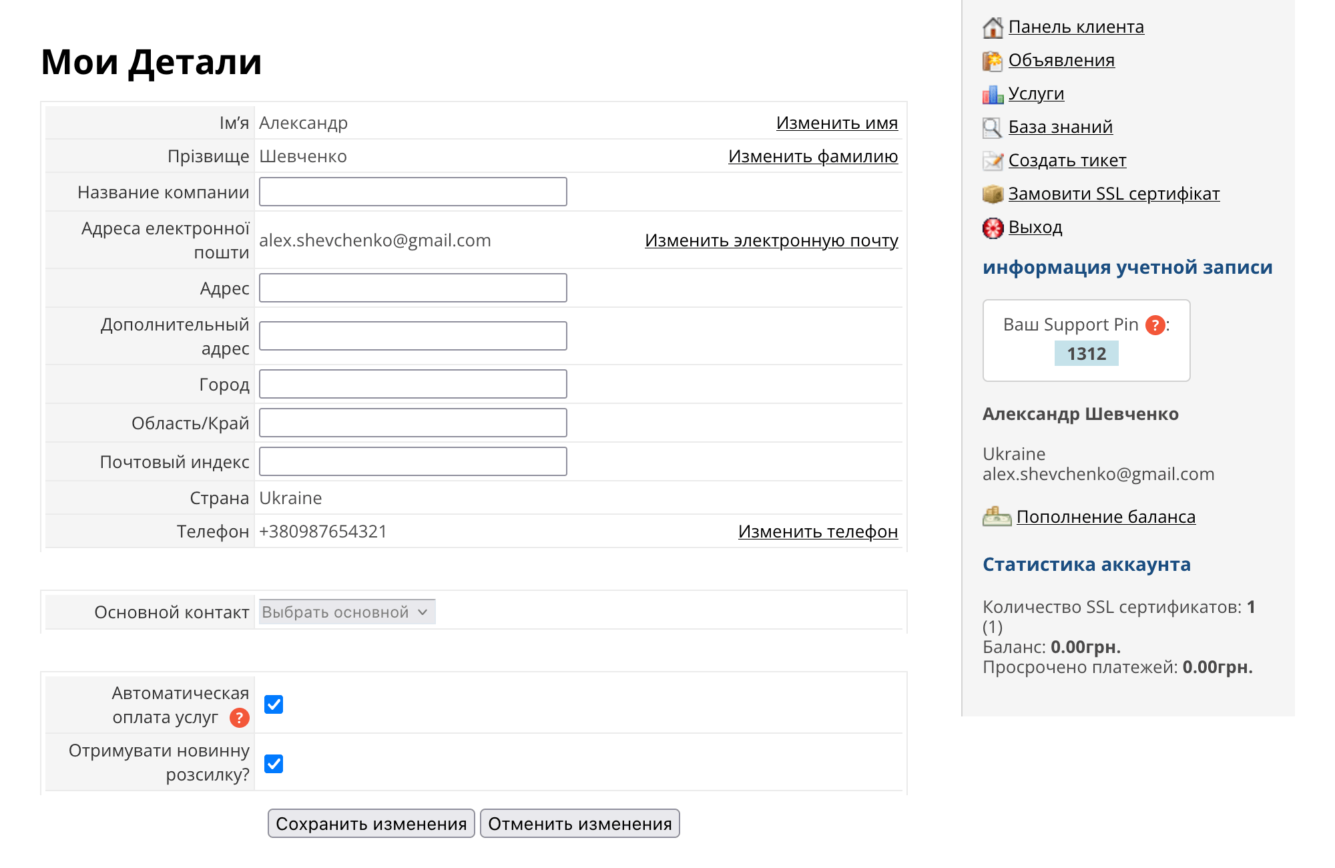Click the Отменить изменения button

coord(580,823)
